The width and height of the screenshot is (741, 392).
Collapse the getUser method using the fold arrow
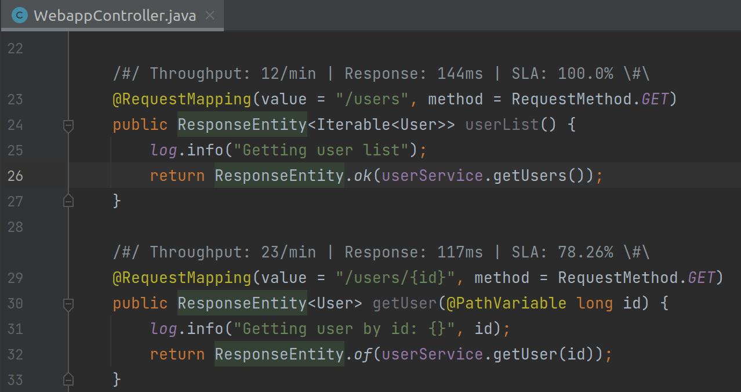pos(68,303)
